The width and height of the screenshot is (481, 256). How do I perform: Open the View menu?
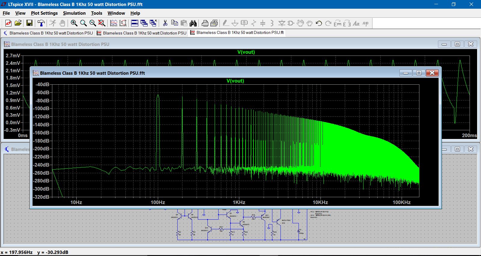tap(20, 13)
